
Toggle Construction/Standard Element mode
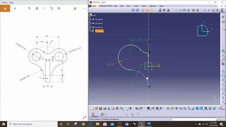pos(143,10)
